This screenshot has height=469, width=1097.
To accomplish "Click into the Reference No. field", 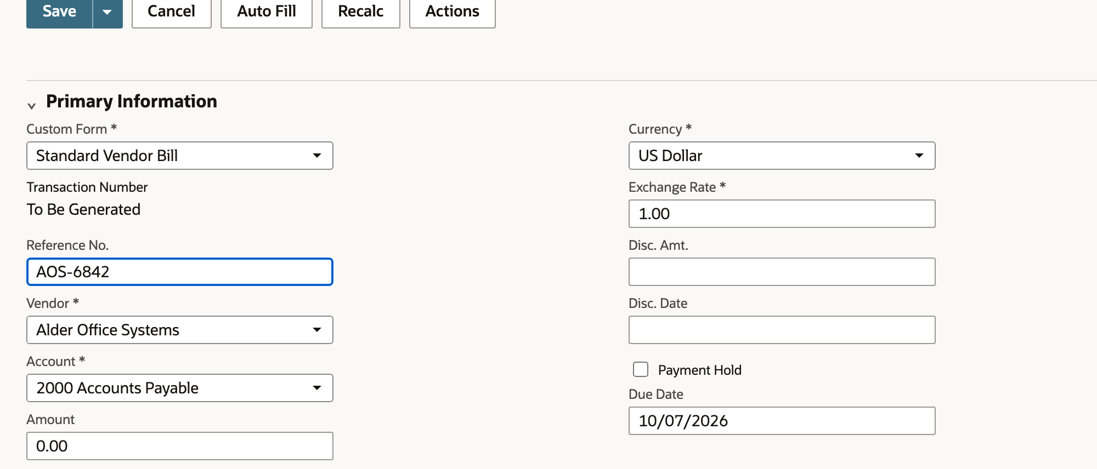I will (x=180, y=272).
